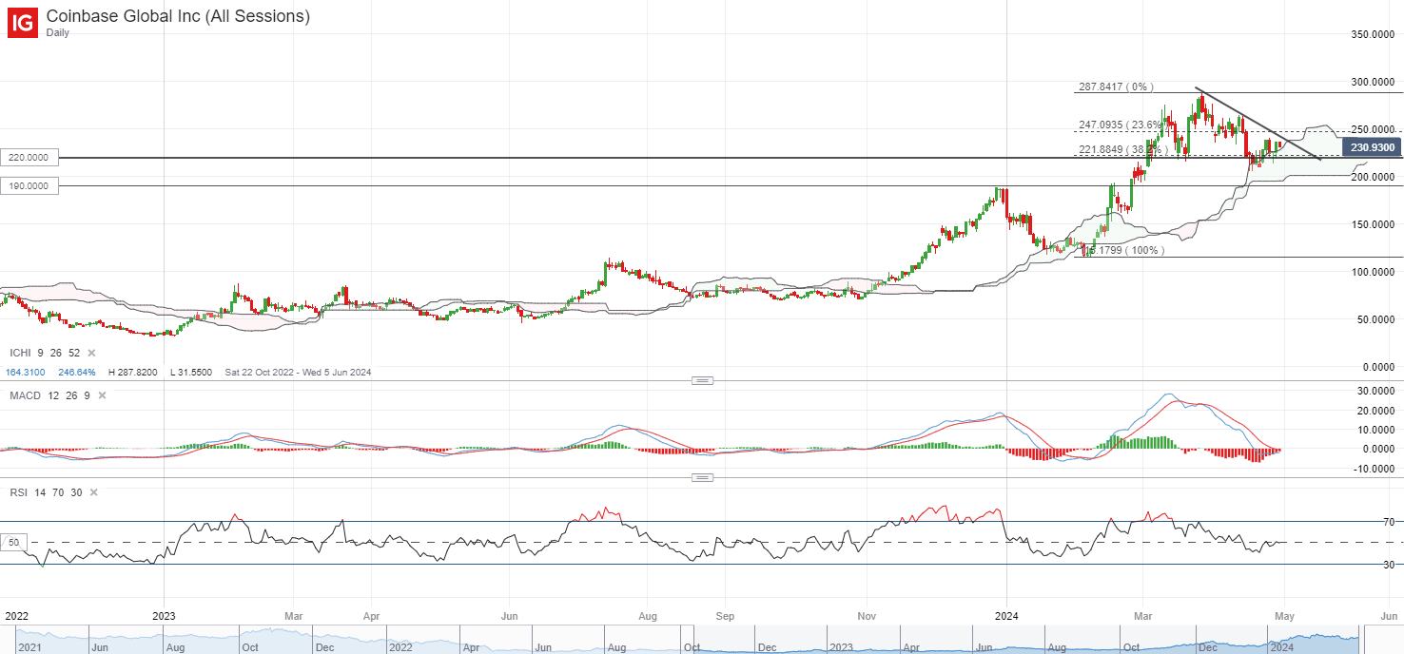Click the 230.9300 current price tag
The height and width of the screenshot is (654, 1404).
click(1370, 147)
